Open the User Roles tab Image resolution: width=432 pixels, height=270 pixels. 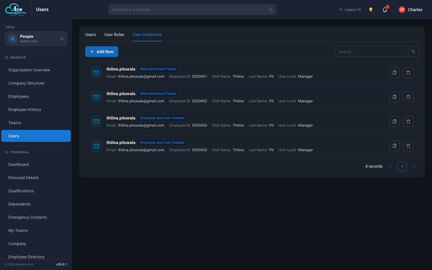[x=114, y=34]
